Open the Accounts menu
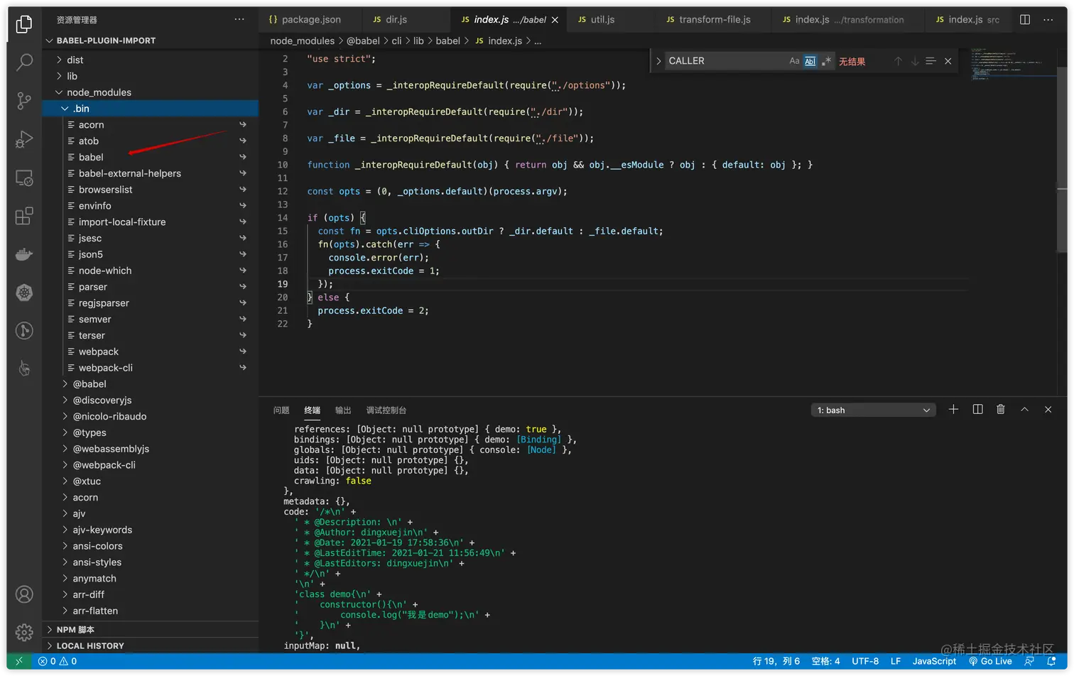This screenshot has width=1074, height=676. [24, 594]
